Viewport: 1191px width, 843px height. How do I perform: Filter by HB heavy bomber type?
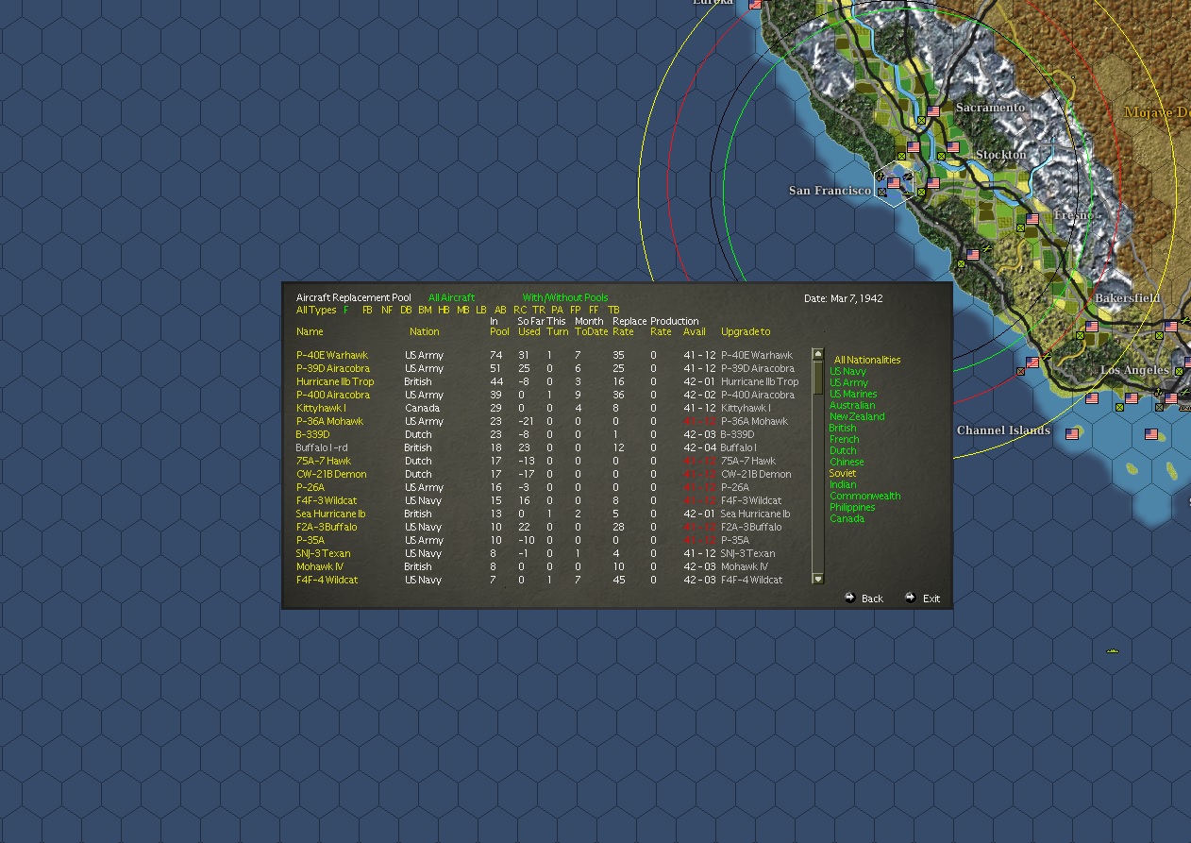444,310
